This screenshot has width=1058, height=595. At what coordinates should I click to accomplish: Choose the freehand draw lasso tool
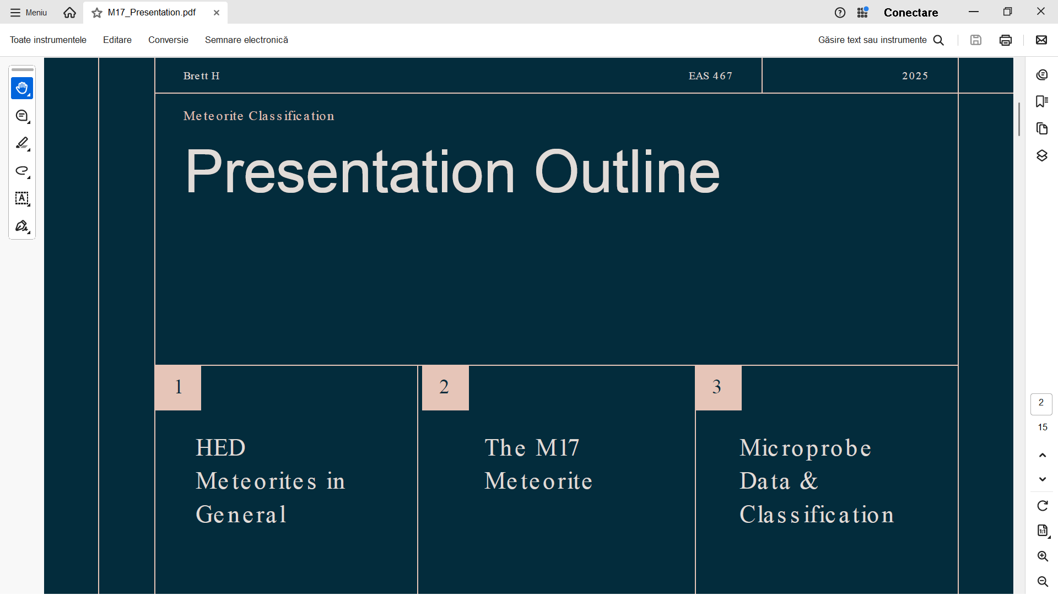[22, 171]
